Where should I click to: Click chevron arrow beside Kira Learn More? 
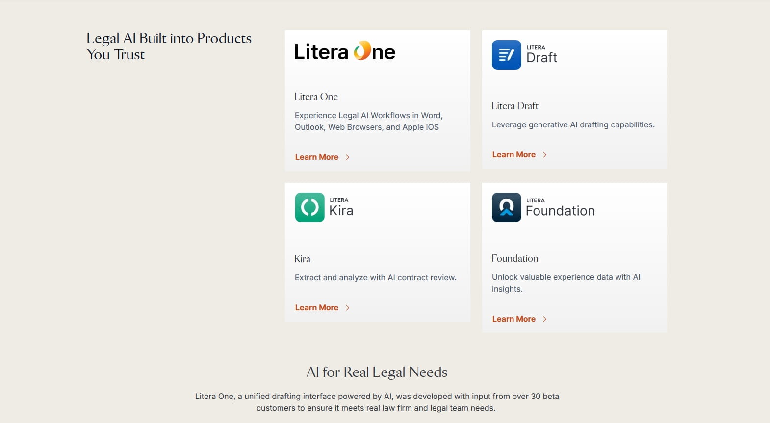pos(348,308)
